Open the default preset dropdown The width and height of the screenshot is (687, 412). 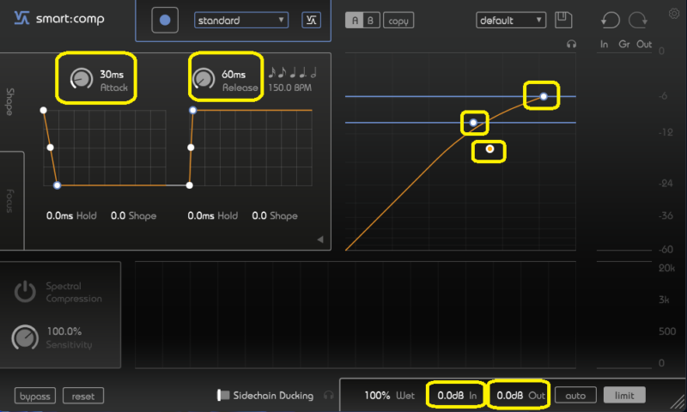[x=511, y=20]
